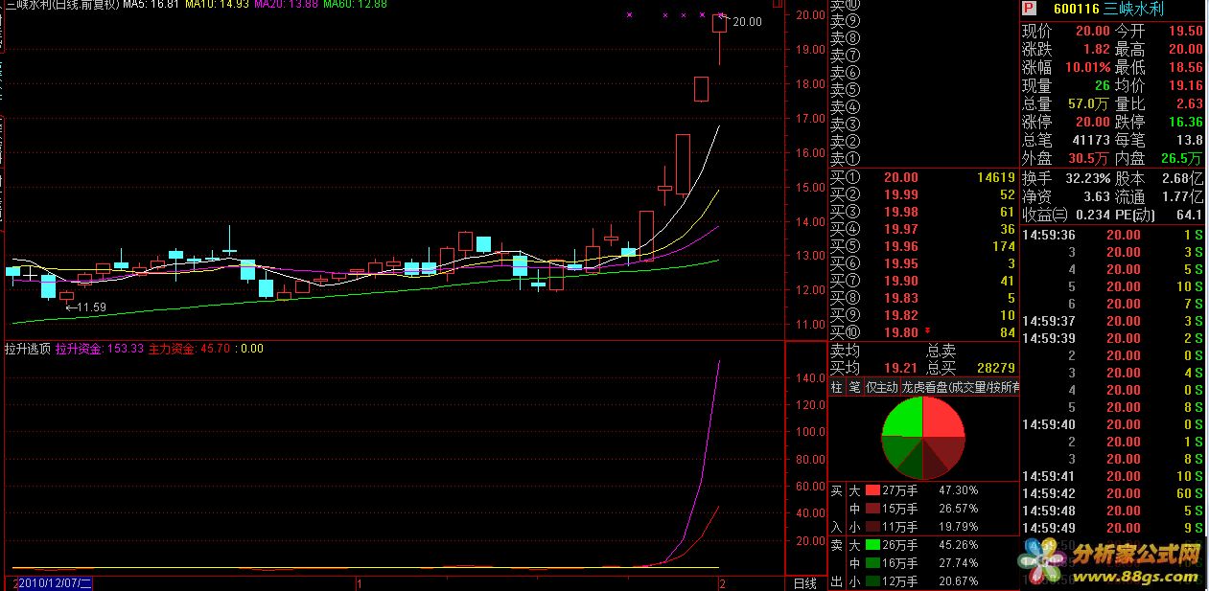The height and width of the screenshot is (591, 1209).
Task: Click the 买⑥ bid price 19.95
Action: (900, 263)
